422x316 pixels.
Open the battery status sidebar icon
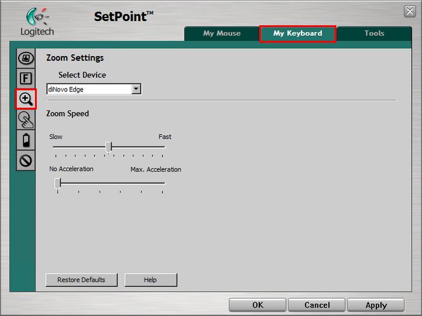pos(26,140)
